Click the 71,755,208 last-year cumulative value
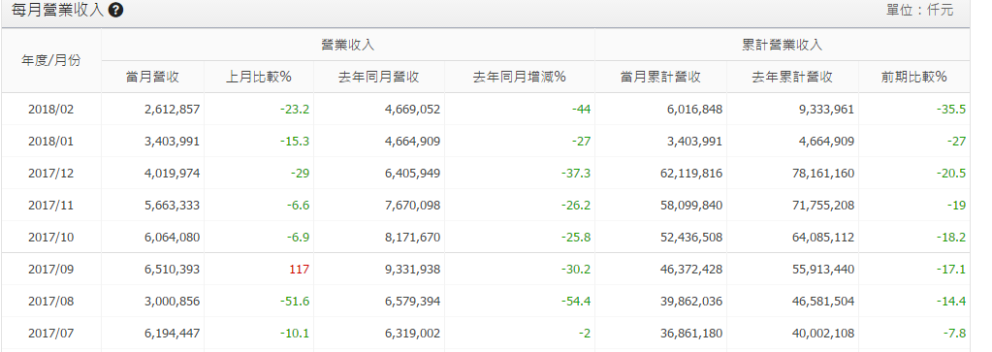The width and height of the screenshot is (992, 352). point(823,206)
